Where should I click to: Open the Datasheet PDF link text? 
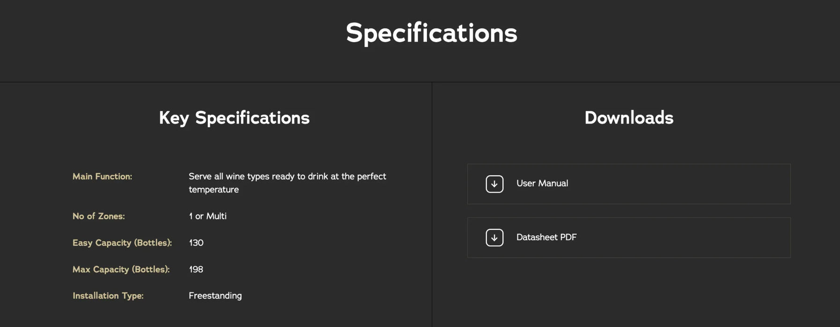546,237
